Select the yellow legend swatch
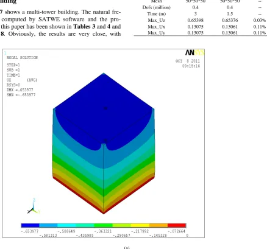Image resolution: width=267 pixels, height=249 pixels. [140, 225]
